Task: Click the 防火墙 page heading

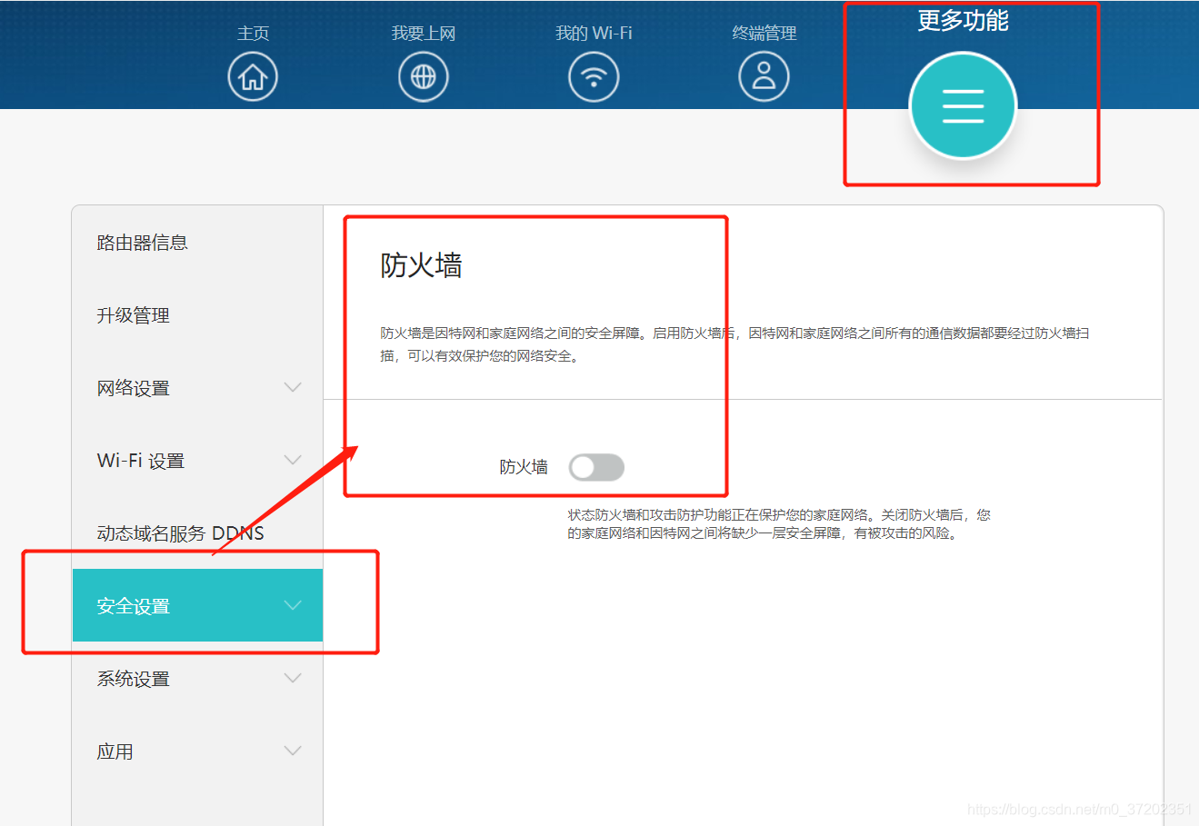Action: coord(421,265)
